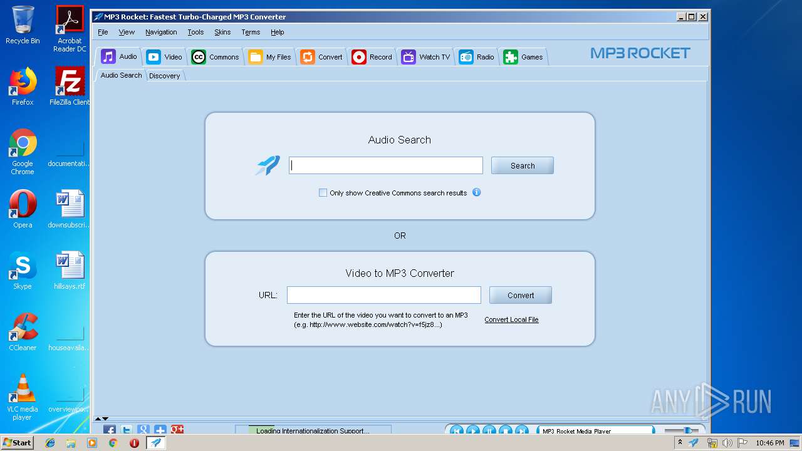Screen dimensions: 802x451
Task: Click the Opera taskbar icon
Action: [134, 443]
